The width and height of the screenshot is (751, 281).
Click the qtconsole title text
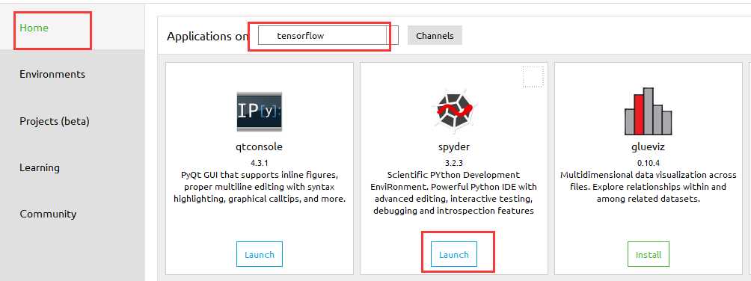(x=259, y=146)
